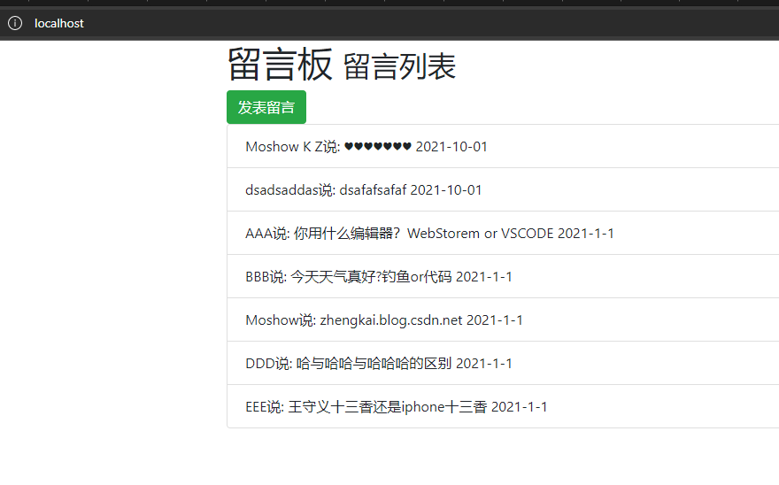Select the Moshow K Z message row

503,147
